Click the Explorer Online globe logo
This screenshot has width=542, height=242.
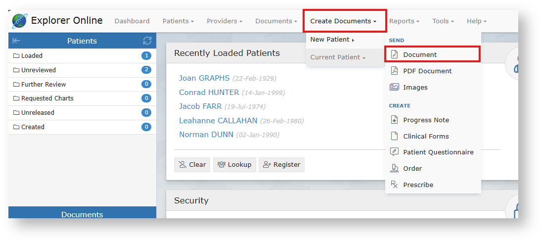point(20,21)
